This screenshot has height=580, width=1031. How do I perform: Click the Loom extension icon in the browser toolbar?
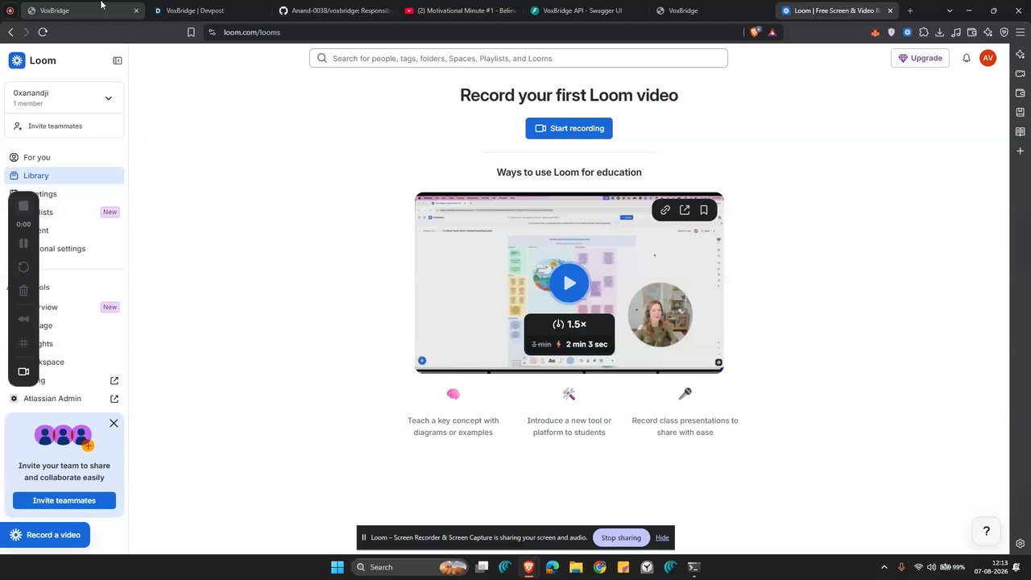click(908, 32)
